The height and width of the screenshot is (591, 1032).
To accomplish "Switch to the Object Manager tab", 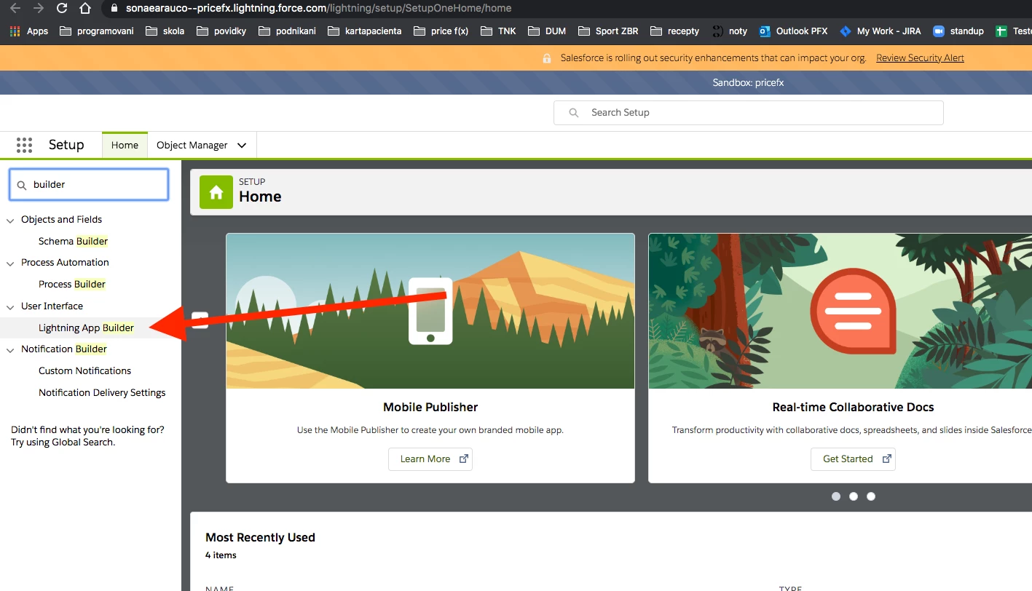I will 194,145.
